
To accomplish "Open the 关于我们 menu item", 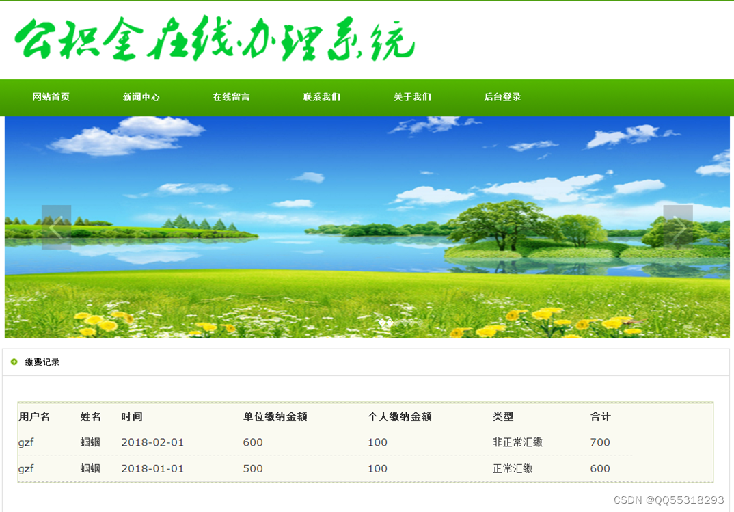I will click(412, 97).
